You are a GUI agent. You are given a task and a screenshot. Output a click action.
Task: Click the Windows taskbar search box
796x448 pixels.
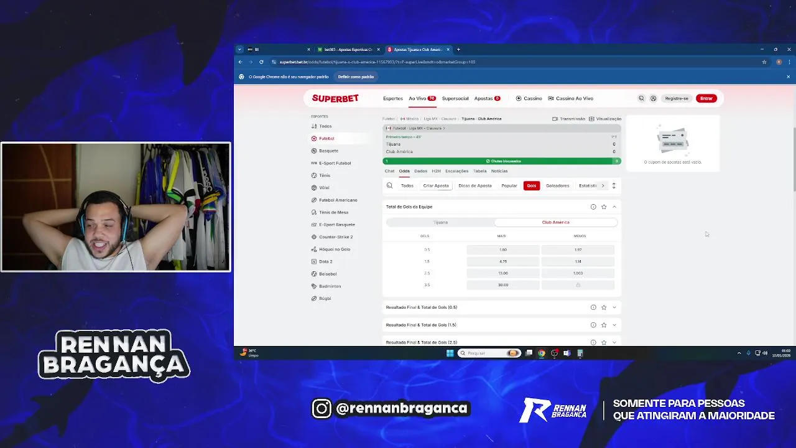pyautogui.click(x=489, y=353)
